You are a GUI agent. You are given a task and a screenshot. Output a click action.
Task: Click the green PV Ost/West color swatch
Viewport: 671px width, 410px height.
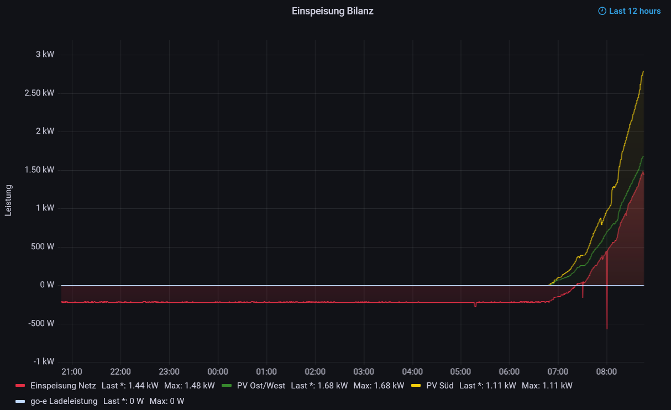pyautogui.click(x=227, y=386)
